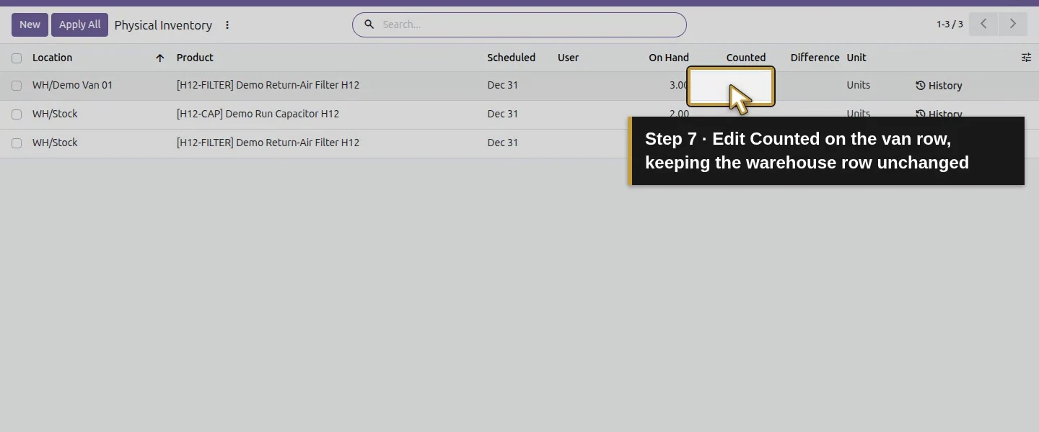This screenshot has height=432, width=1039.
Task: Click the Physical Inventory page title
Action: (163, 25)
